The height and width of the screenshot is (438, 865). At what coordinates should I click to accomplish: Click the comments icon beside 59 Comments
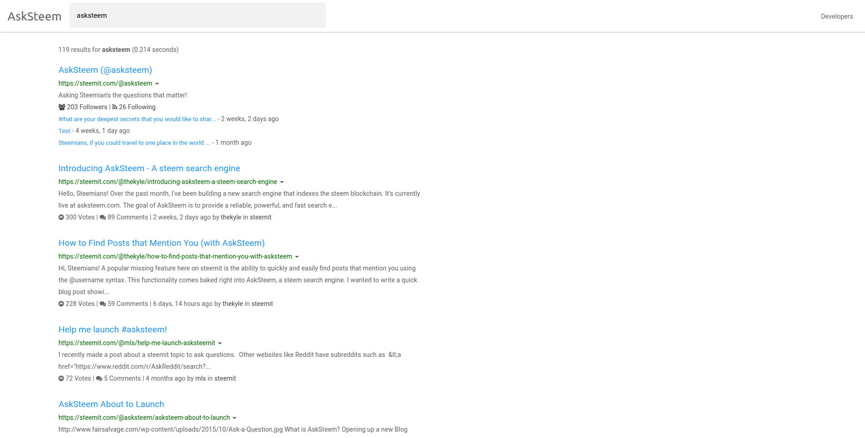coord(103,304)
